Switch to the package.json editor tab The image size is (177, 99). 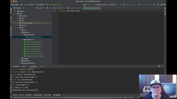[x=59, y=8]
